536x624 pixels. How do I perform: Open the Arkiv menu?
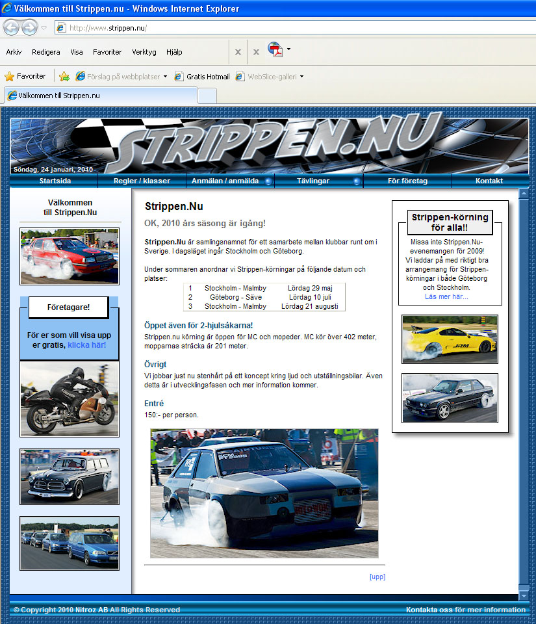tap(14, 52)
